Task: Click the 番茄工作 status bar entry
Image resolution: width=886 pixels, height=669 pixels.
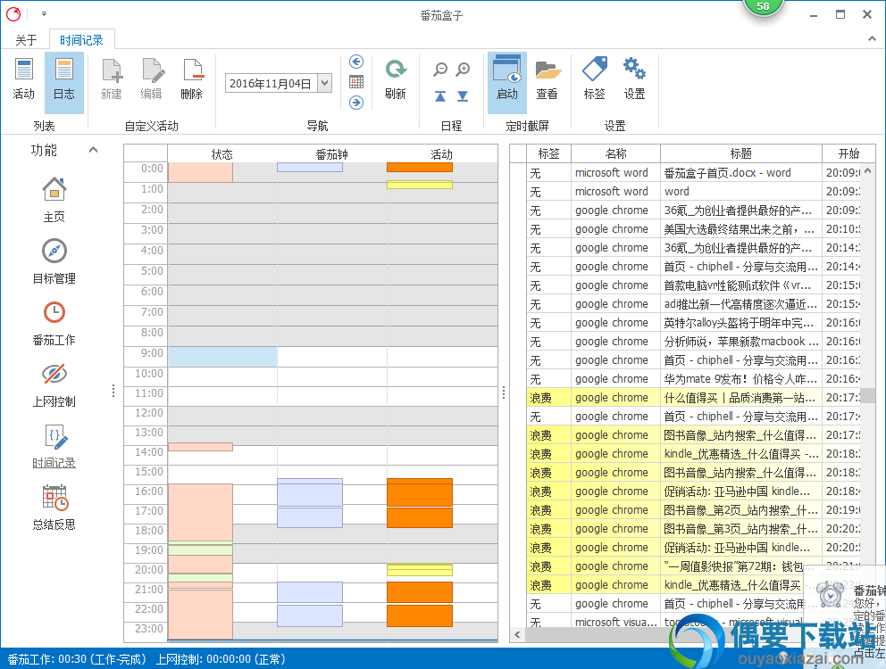Action: coord(78,659)
